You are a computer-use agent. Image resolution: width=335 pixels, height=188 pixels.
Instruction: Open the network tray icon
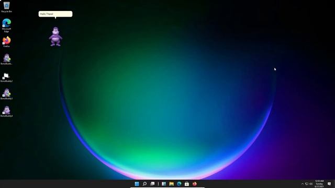pyautogui.click(x=307, y=184)
